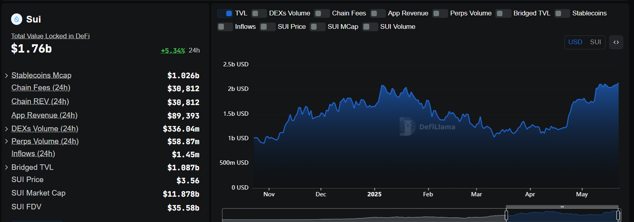Click the SUI Price label
Screen dimensions: 634x222
pos(28,180)
